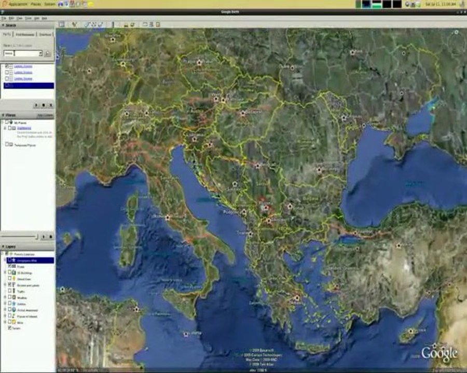This screenshot has height=373, width=467.
Task: Expand the Global Awareness layer node
Action: [x=5, y=310]
